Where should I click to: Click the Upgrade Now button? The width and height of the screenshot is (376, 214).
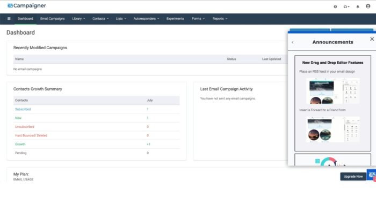[353, 177]
